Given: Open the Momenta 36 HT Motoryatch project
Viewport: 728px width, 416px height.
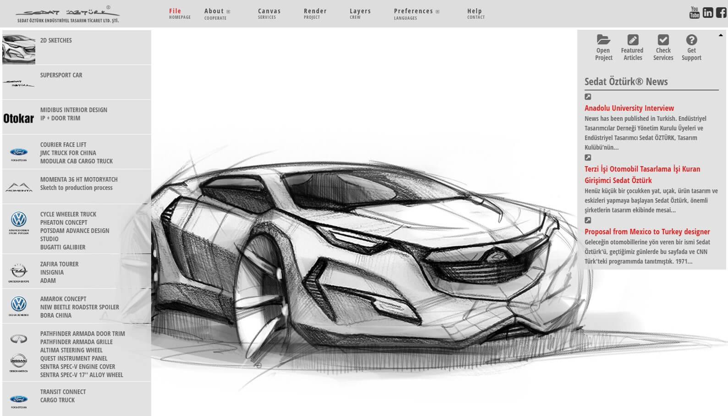Looking at the screenshot, I should point(79,179).
